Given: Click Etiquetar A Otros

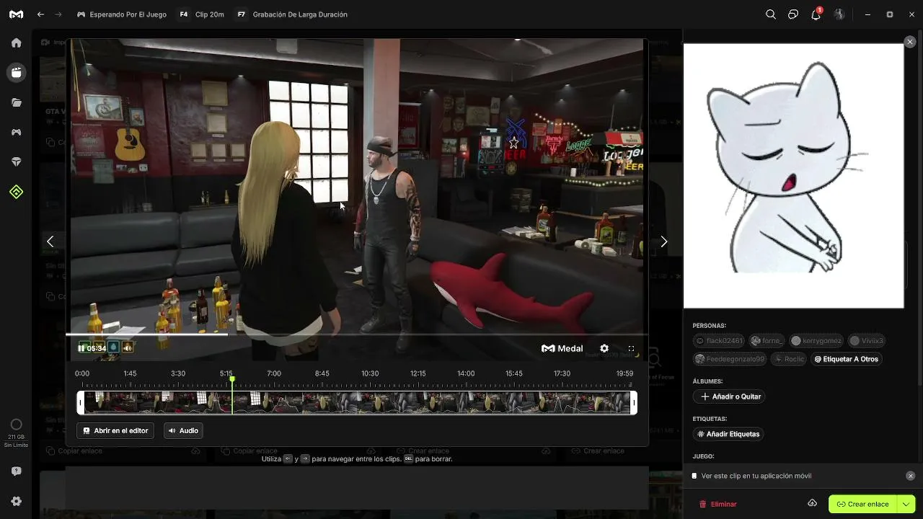Looking at the screenshot, I should coord(847,359).
